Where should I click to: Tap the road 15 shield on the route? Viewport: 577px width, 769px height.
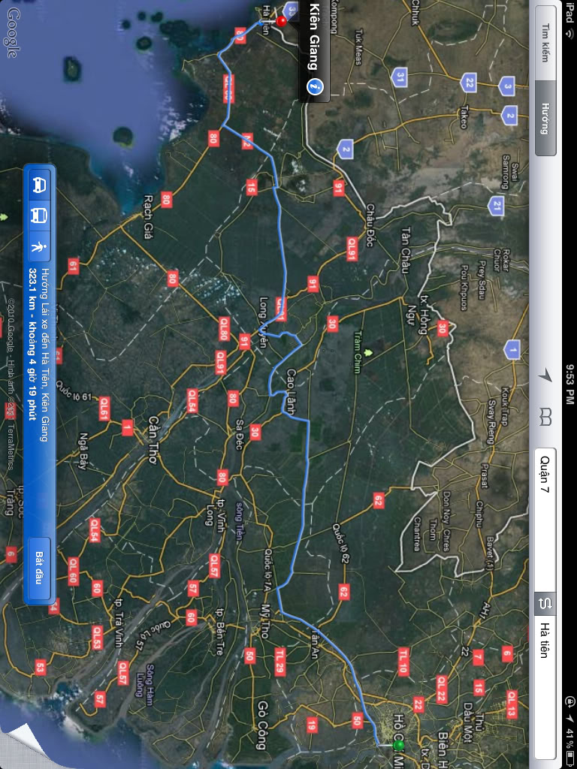(x=251, y=187)
